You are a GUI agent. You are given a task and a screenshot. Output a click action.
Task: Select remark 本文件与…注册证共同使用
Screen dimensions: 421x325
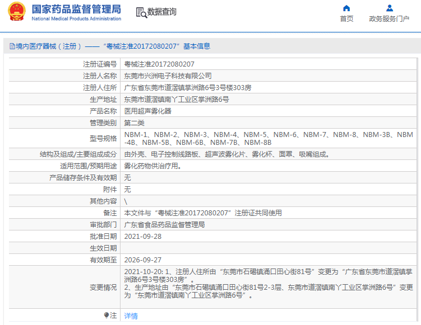[203, 213]
